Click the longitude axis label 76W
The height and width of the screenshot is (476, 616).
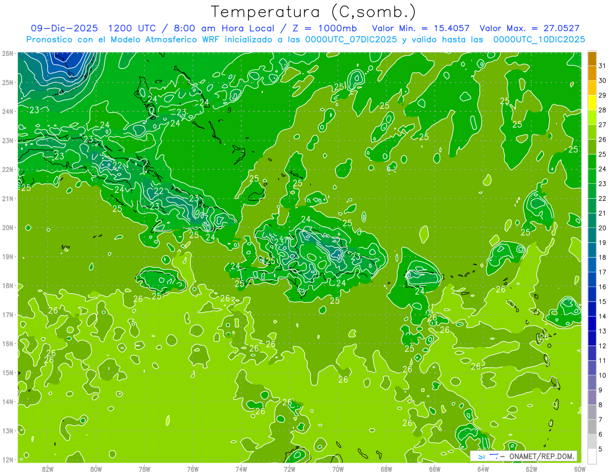(x=193, y=469)
